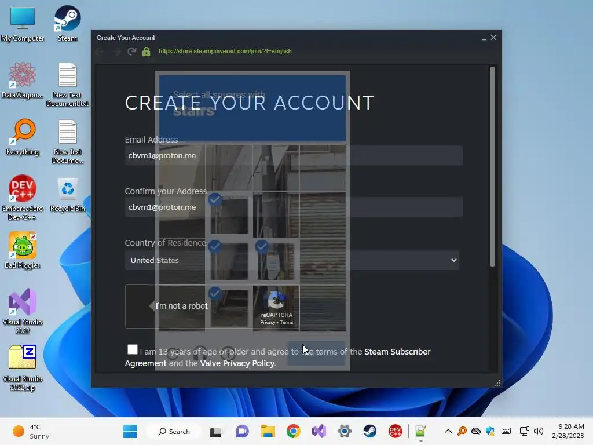Switch to Steam on the taskbar
The width and height of the screenshot is (593, 445).
(x=370, y=431)
